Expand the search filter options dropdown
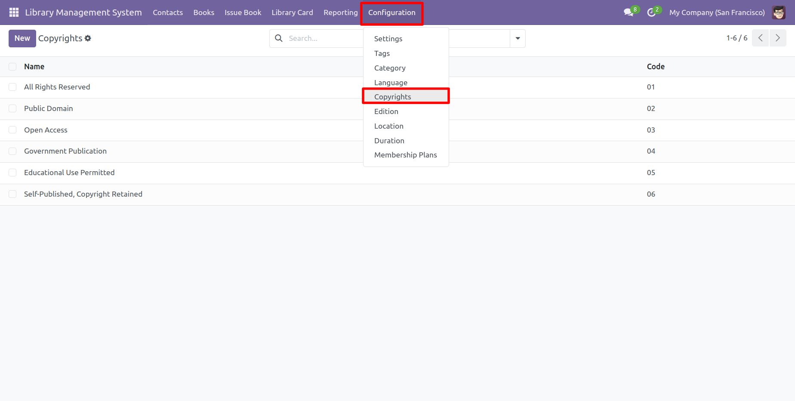The height and width of the screenshot is (401, 795). click(518, 38)
